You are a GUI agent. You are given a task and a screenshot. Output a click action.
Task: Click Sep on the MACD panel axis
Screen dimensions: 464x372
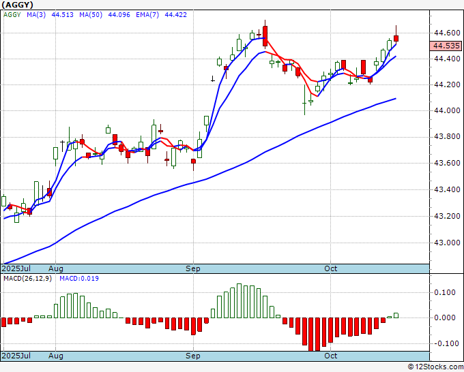[x=193, y=356]
